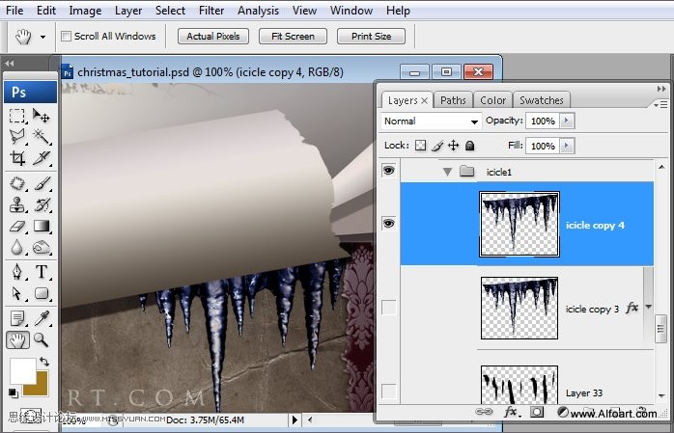Open the foreground color white swatch
674x433 pixels.
point(23,371)
